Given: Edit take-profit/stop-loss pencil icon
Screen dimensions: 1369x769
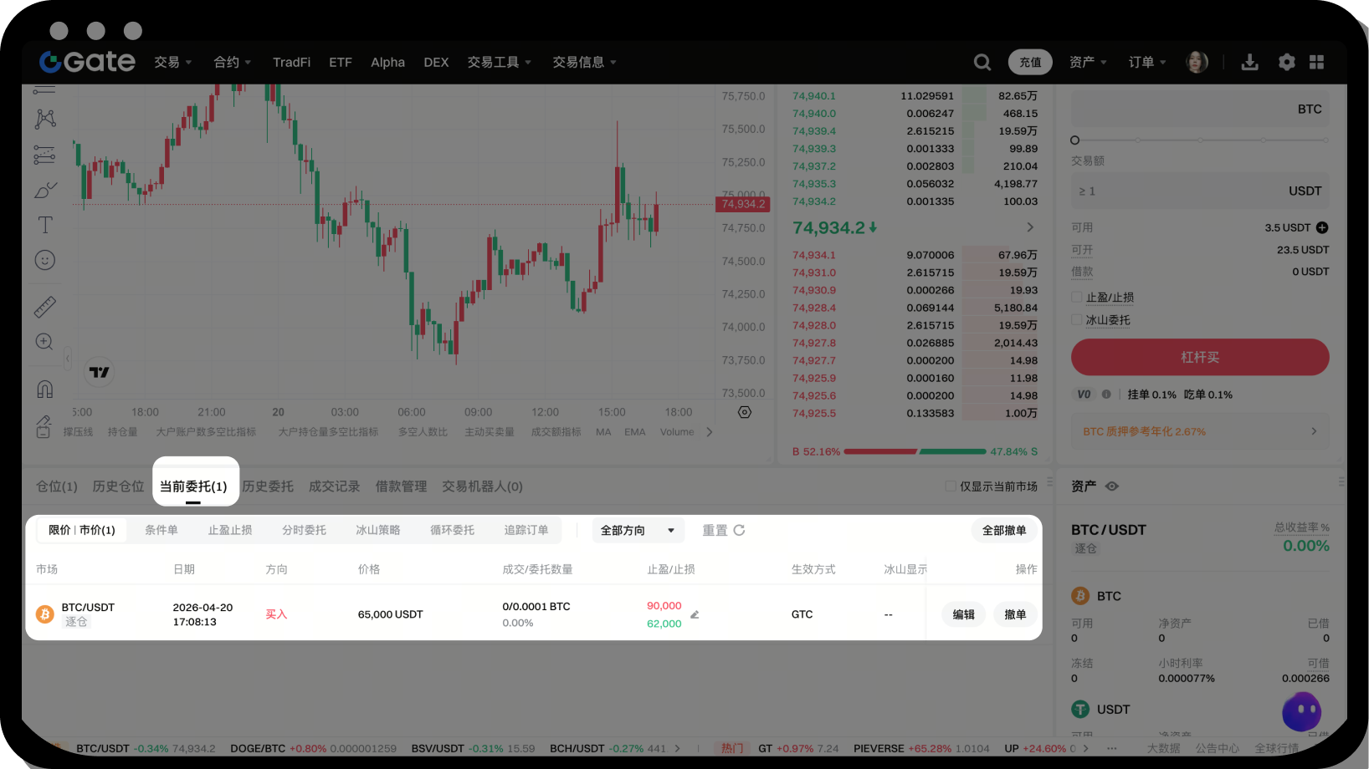Looking at the screenshot, I should tap(695, 615).
